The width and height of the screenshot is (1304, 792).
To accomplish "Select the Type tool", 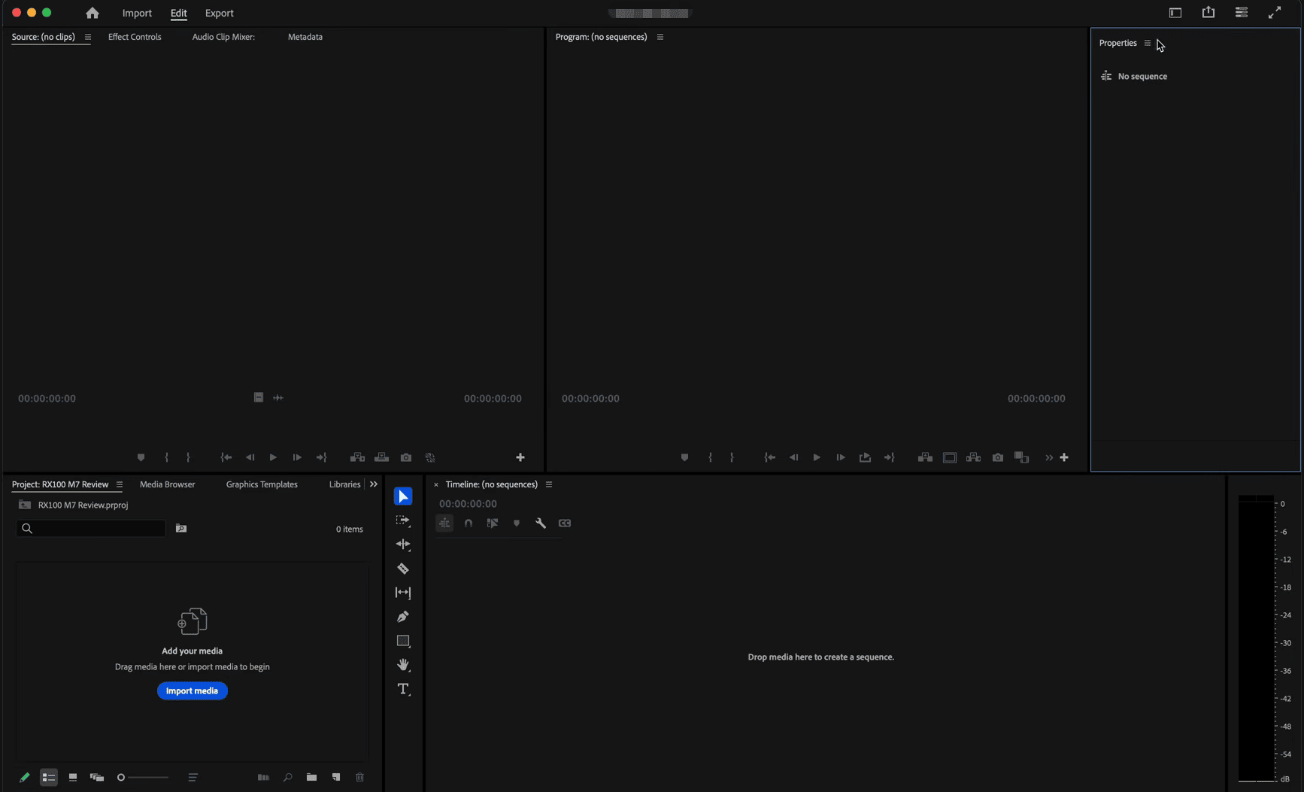I will tap(403, 689).
